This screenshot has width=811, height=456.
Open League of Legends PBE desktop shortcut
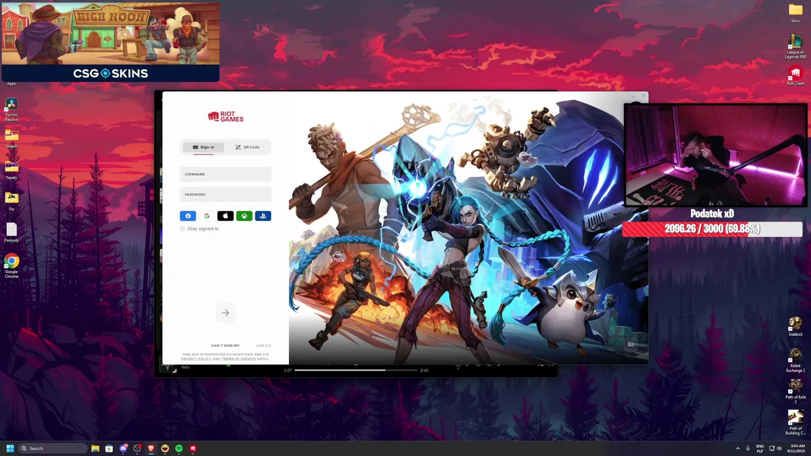pyautogui.click(x=795, y=47)
